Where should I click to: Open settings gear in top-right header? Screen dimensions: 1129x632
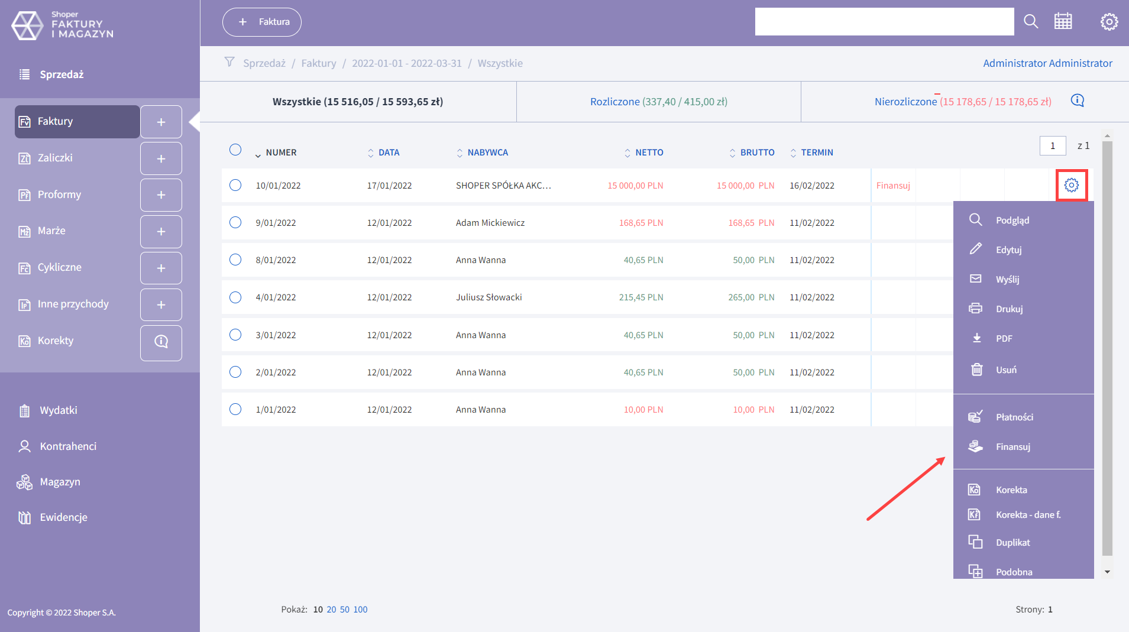coord(1109,22)
